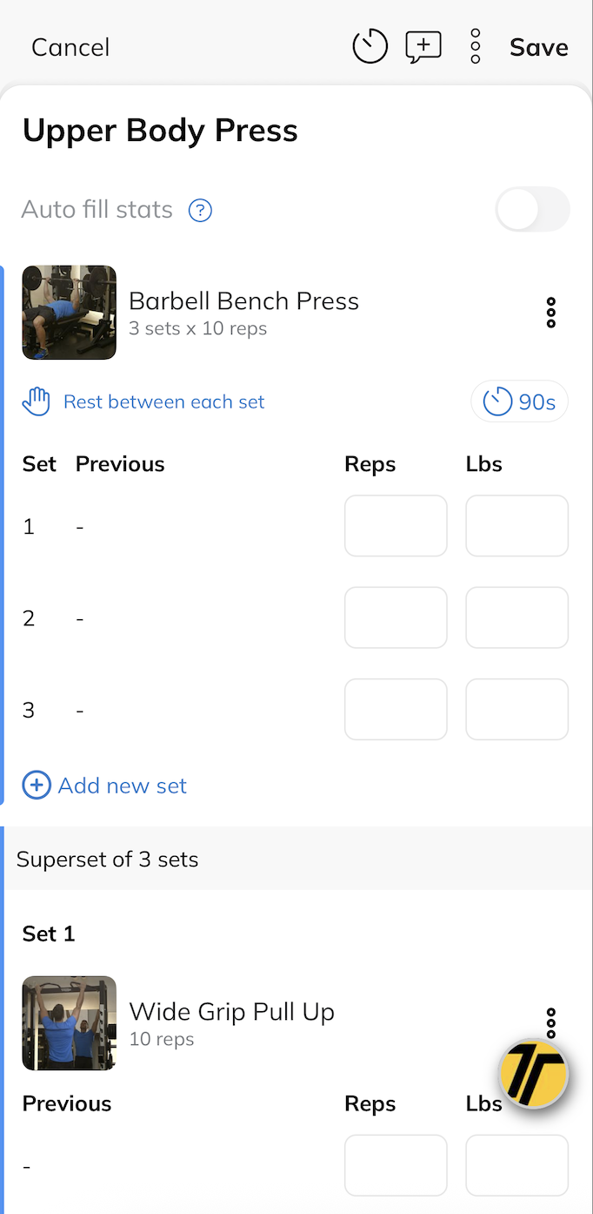The height and width of the screenshot is (1214, 593).
Task: Open the timer icon in header
Action: point(370,46)
